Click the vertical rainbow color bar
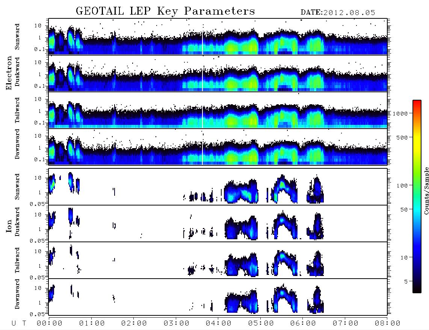The height and width of the screenshot is (330, 429). (417, 196)
